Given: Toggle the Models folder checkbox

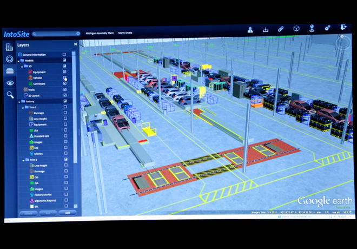Looking at the screenshot, I should (64, 60).
